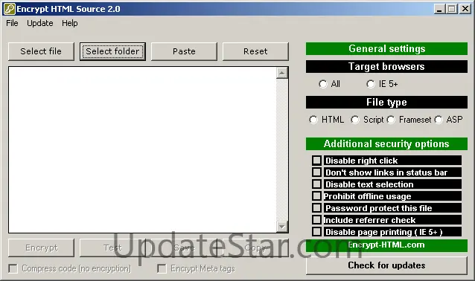475x281 pixels.
Task: Check Prohibit offline usage
Action: click(317, 196)
